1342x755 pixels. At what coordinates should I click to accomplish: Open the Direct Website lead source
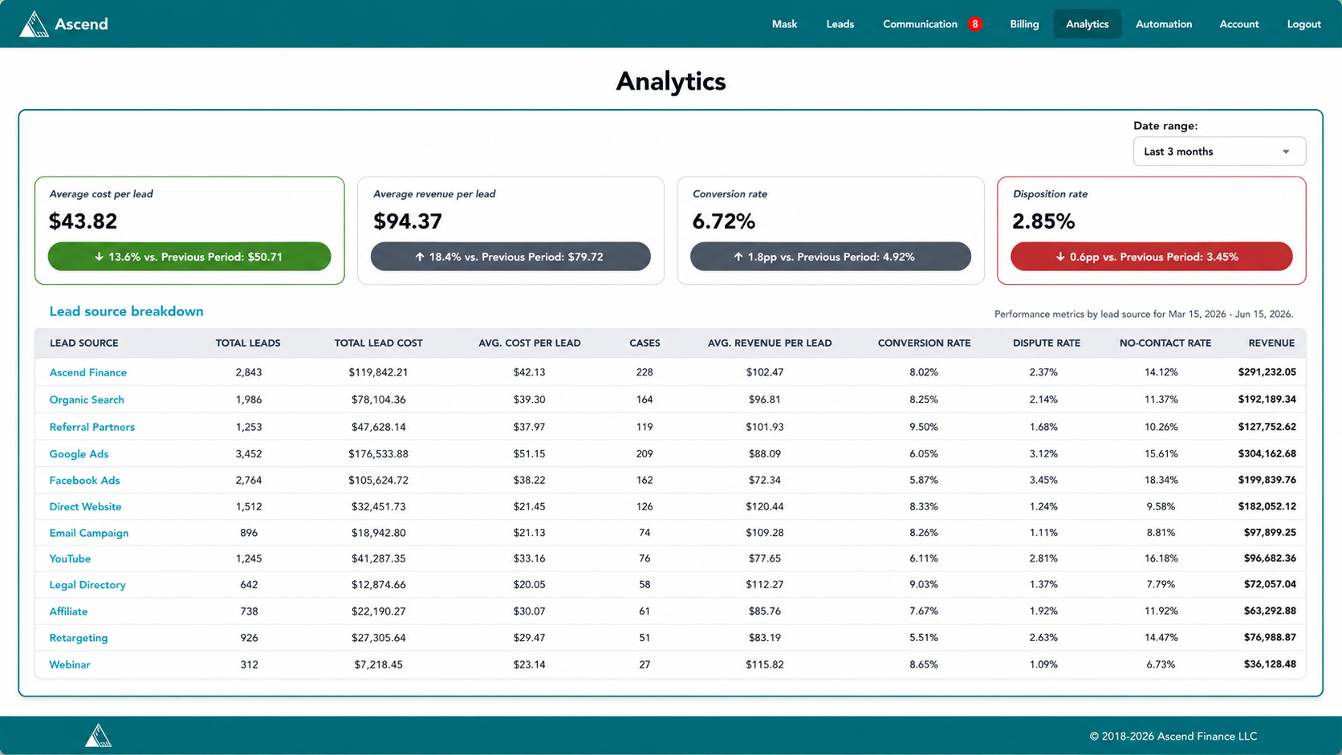(x=85, y=507)
